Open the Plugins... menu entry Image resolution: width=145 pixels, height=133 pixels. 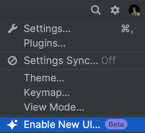coord(72,43)
